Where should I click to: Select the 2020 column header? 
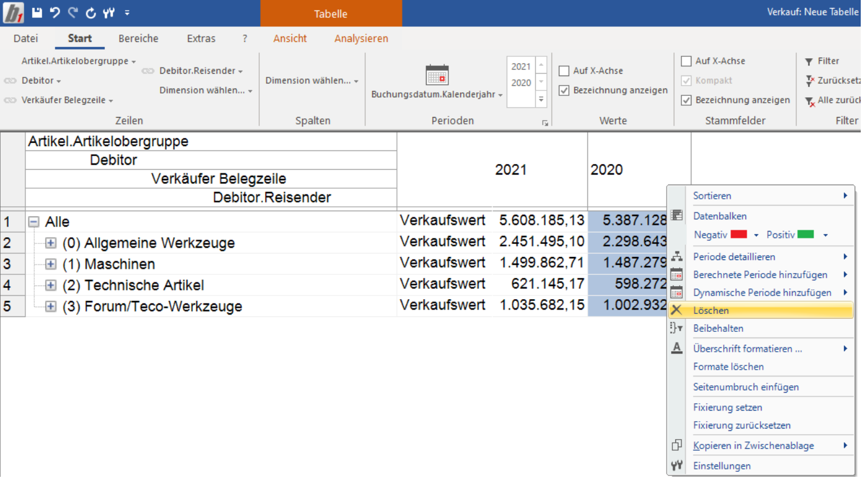click(639, 170)
